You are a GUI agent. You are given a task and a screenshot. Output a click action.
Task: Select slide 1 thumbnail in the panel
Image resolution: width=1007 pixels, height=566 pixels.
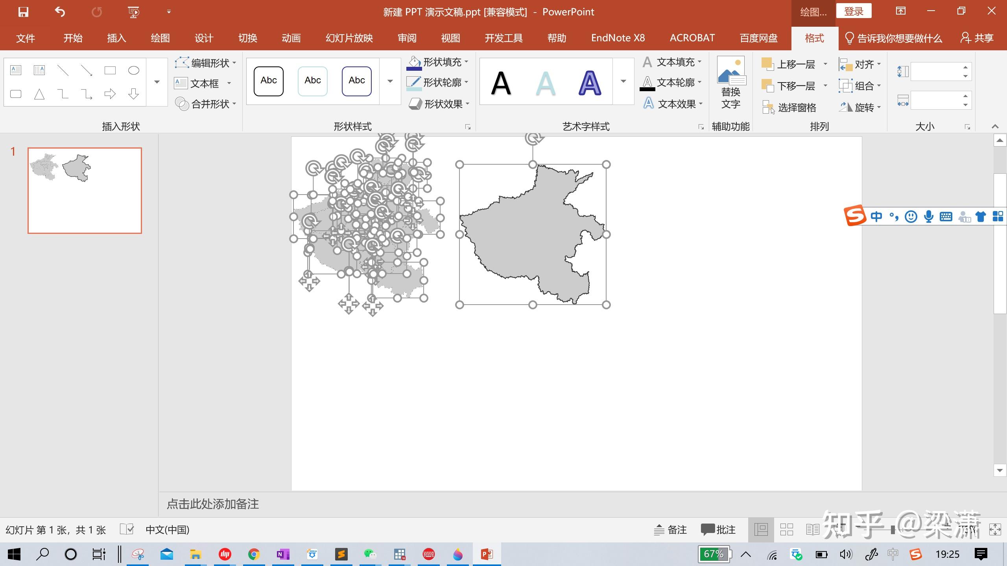[x=85, y=191]
